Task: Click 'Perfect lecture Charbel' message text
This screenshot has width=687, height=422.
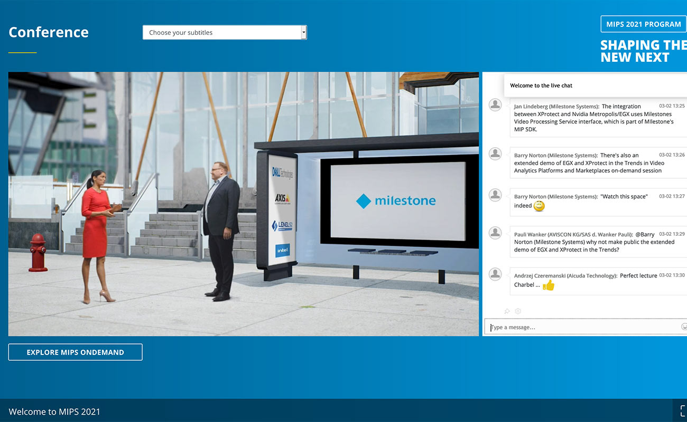Action: point(586,280)
